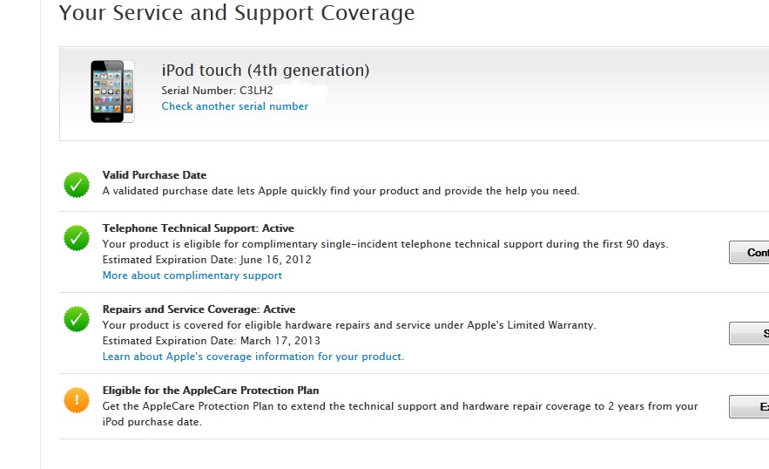Click the iPod touch (4th generation) title
The image size is (769, 469).
point(265,71)
